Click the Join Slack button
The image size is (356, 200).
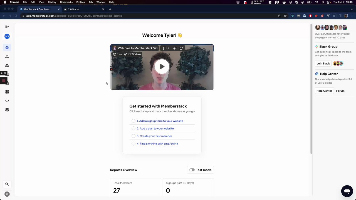(x=323, y=64)
